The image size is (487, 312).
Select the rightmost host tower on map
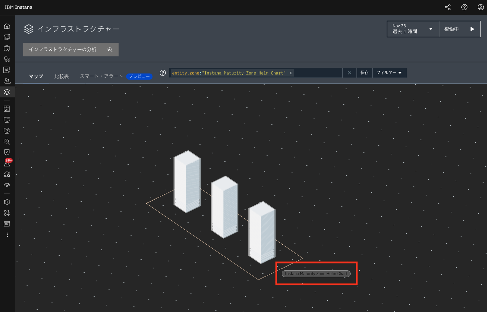(x=262, y=232)
